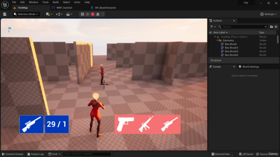Click the blue sniper rifle weapon icon
This screenshot has width=280, height=157.
31,124
